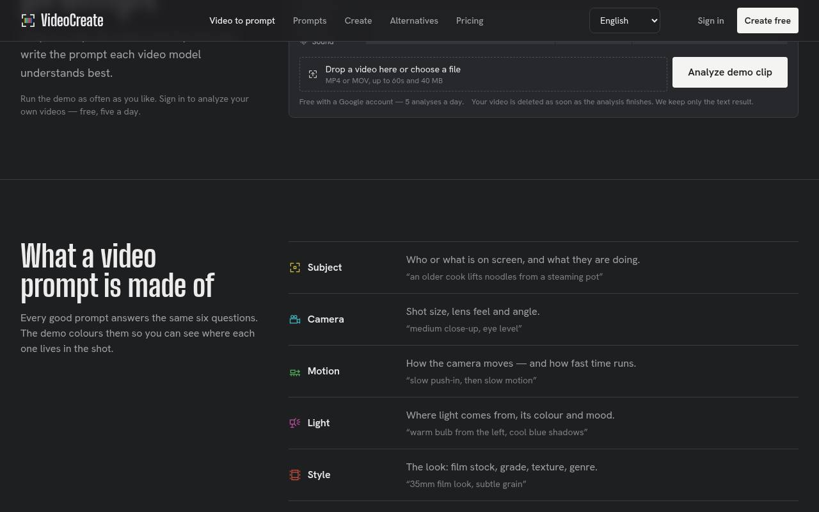This screenshot has height=512, width=819.
Task: Go to the Prompts menu item
Action: click(310, 20)
